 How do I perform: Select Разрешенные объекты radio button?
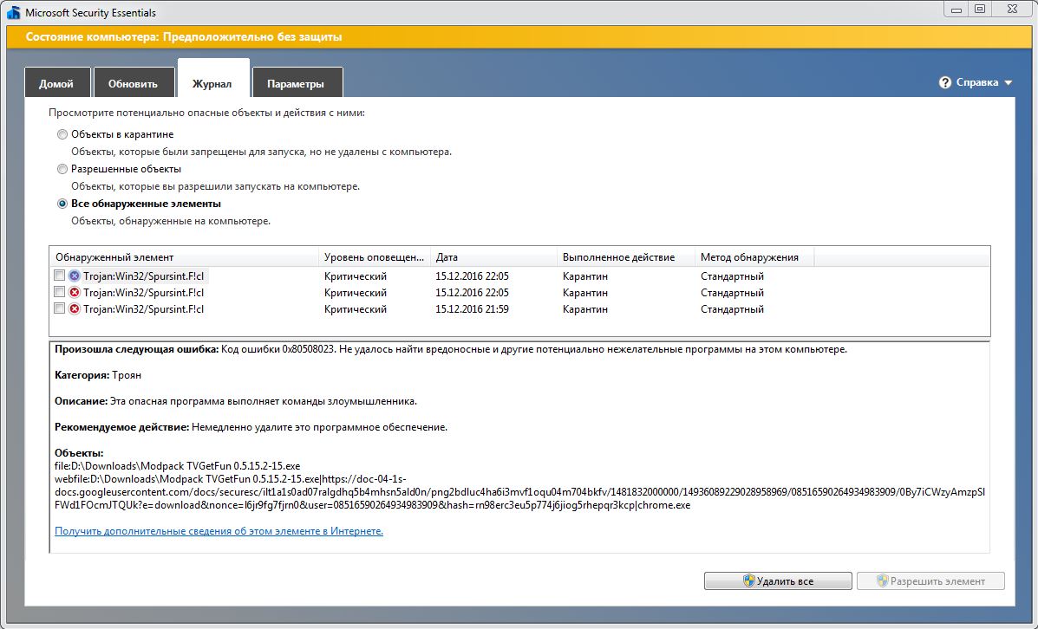click(x=62, y=169)
